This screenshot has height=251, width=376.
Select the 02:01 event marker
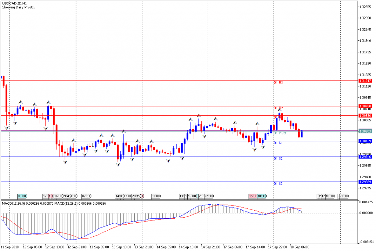[x=86, y=196]
